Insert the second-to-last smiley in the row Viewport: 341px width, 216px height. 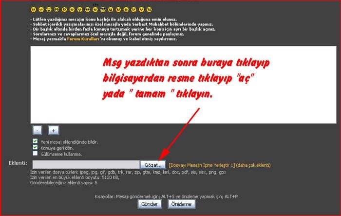pos(141,9)
